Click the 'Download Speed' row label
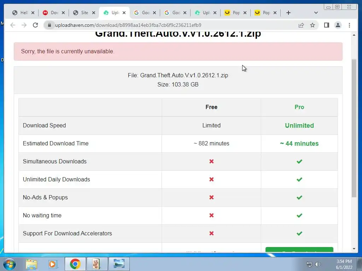 coord(44,126)
